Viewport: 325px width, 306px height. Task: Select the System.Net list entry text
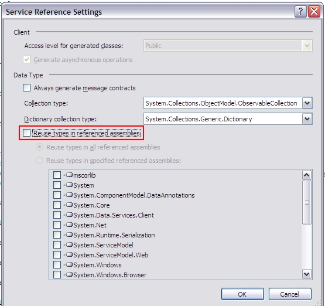[90, 225]
